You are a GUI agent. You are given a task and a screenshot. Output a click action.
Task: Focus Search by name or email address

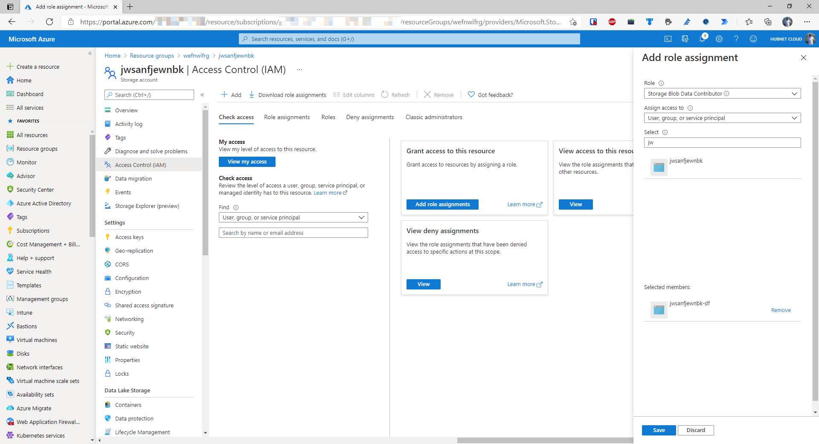pos(293,233)
